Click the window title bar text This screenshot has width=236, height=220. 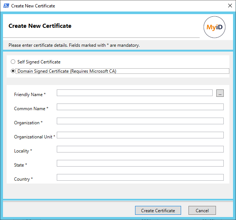pyautogui.click(x=33, y=6)
